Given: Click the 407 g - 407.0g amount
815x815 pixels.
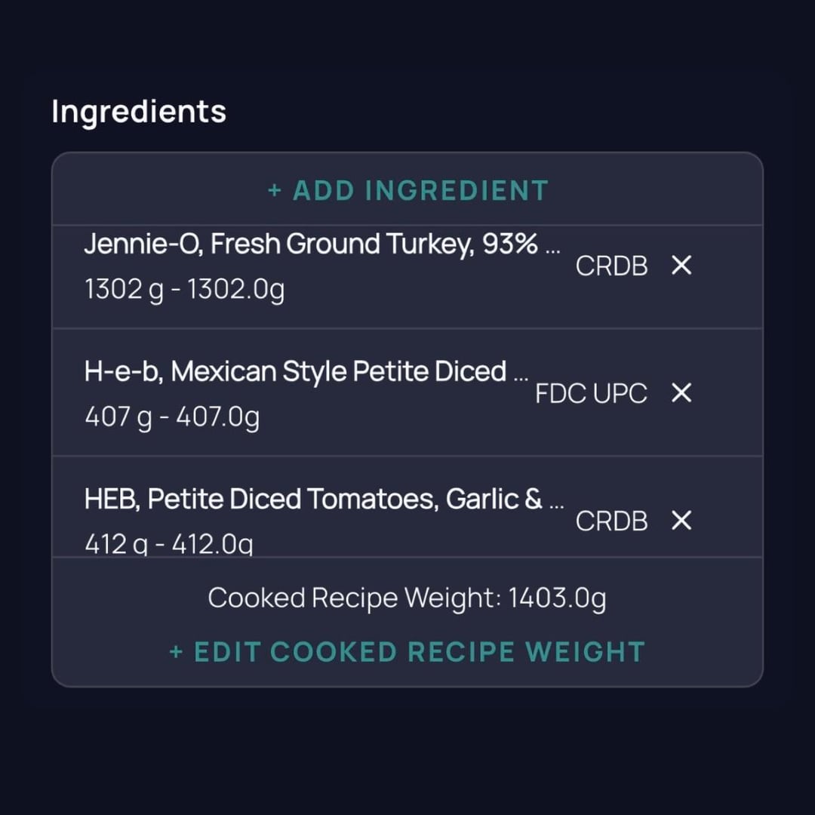Looking at the screenshot, I should click(x=172, y=417).
